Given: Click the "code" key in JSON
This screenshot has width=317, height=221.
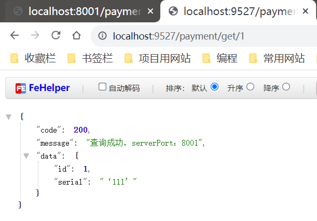Looking at the screenshot, I should click(x=49, y=130).
